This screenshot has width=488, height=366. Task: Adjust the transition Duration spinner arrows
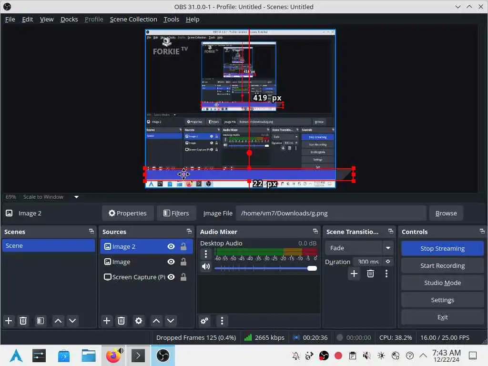[388, 262]
